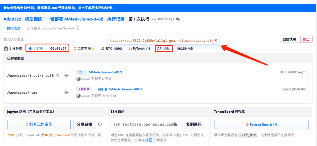The image size is (317, 146).
Task: Click the info icon beside 工作目录 tab
Action: [78, 28]
